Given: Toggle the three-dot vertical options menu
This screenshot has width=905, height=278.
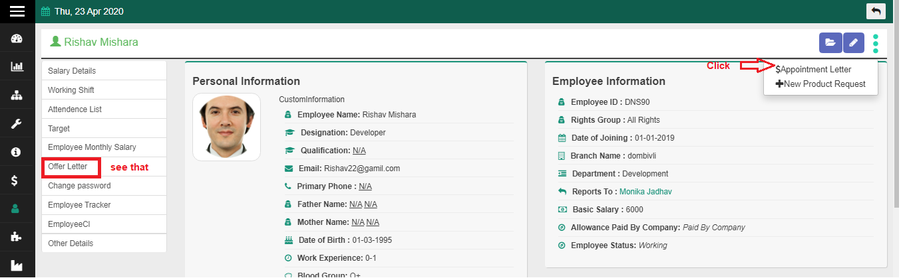Looking at the screenshot, I should [x=876, y=43].
